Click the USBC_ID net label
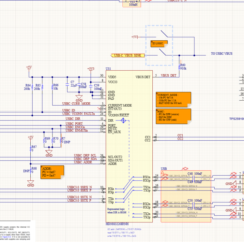Screen dimensions: 244x242 coord(69,110)
